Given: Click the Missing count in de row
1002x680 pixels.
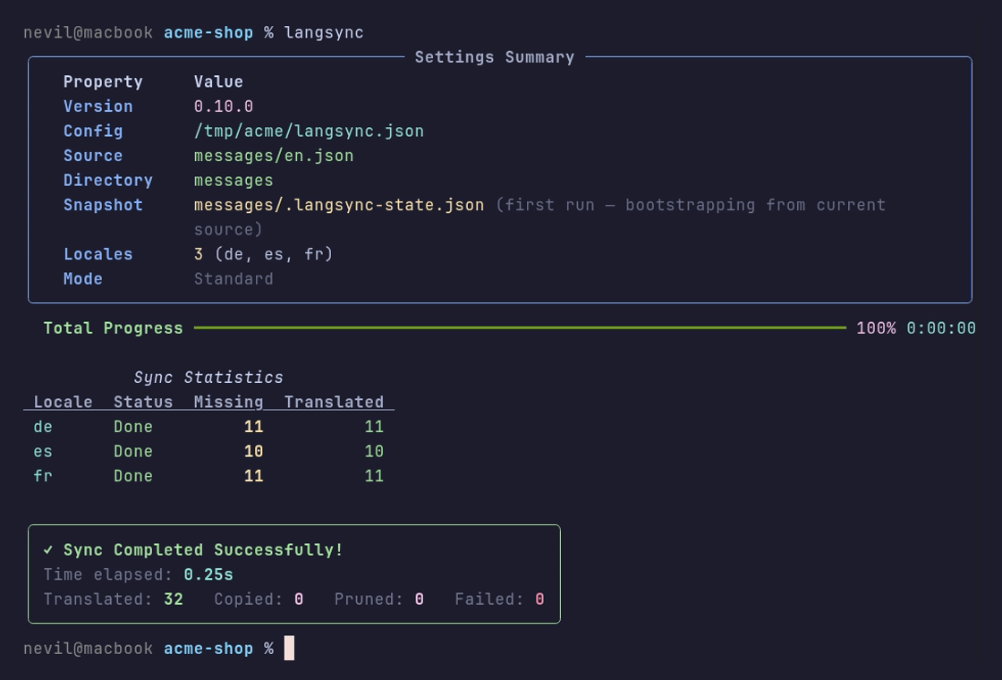Looking at the screenshot, I should click(254, 426).
